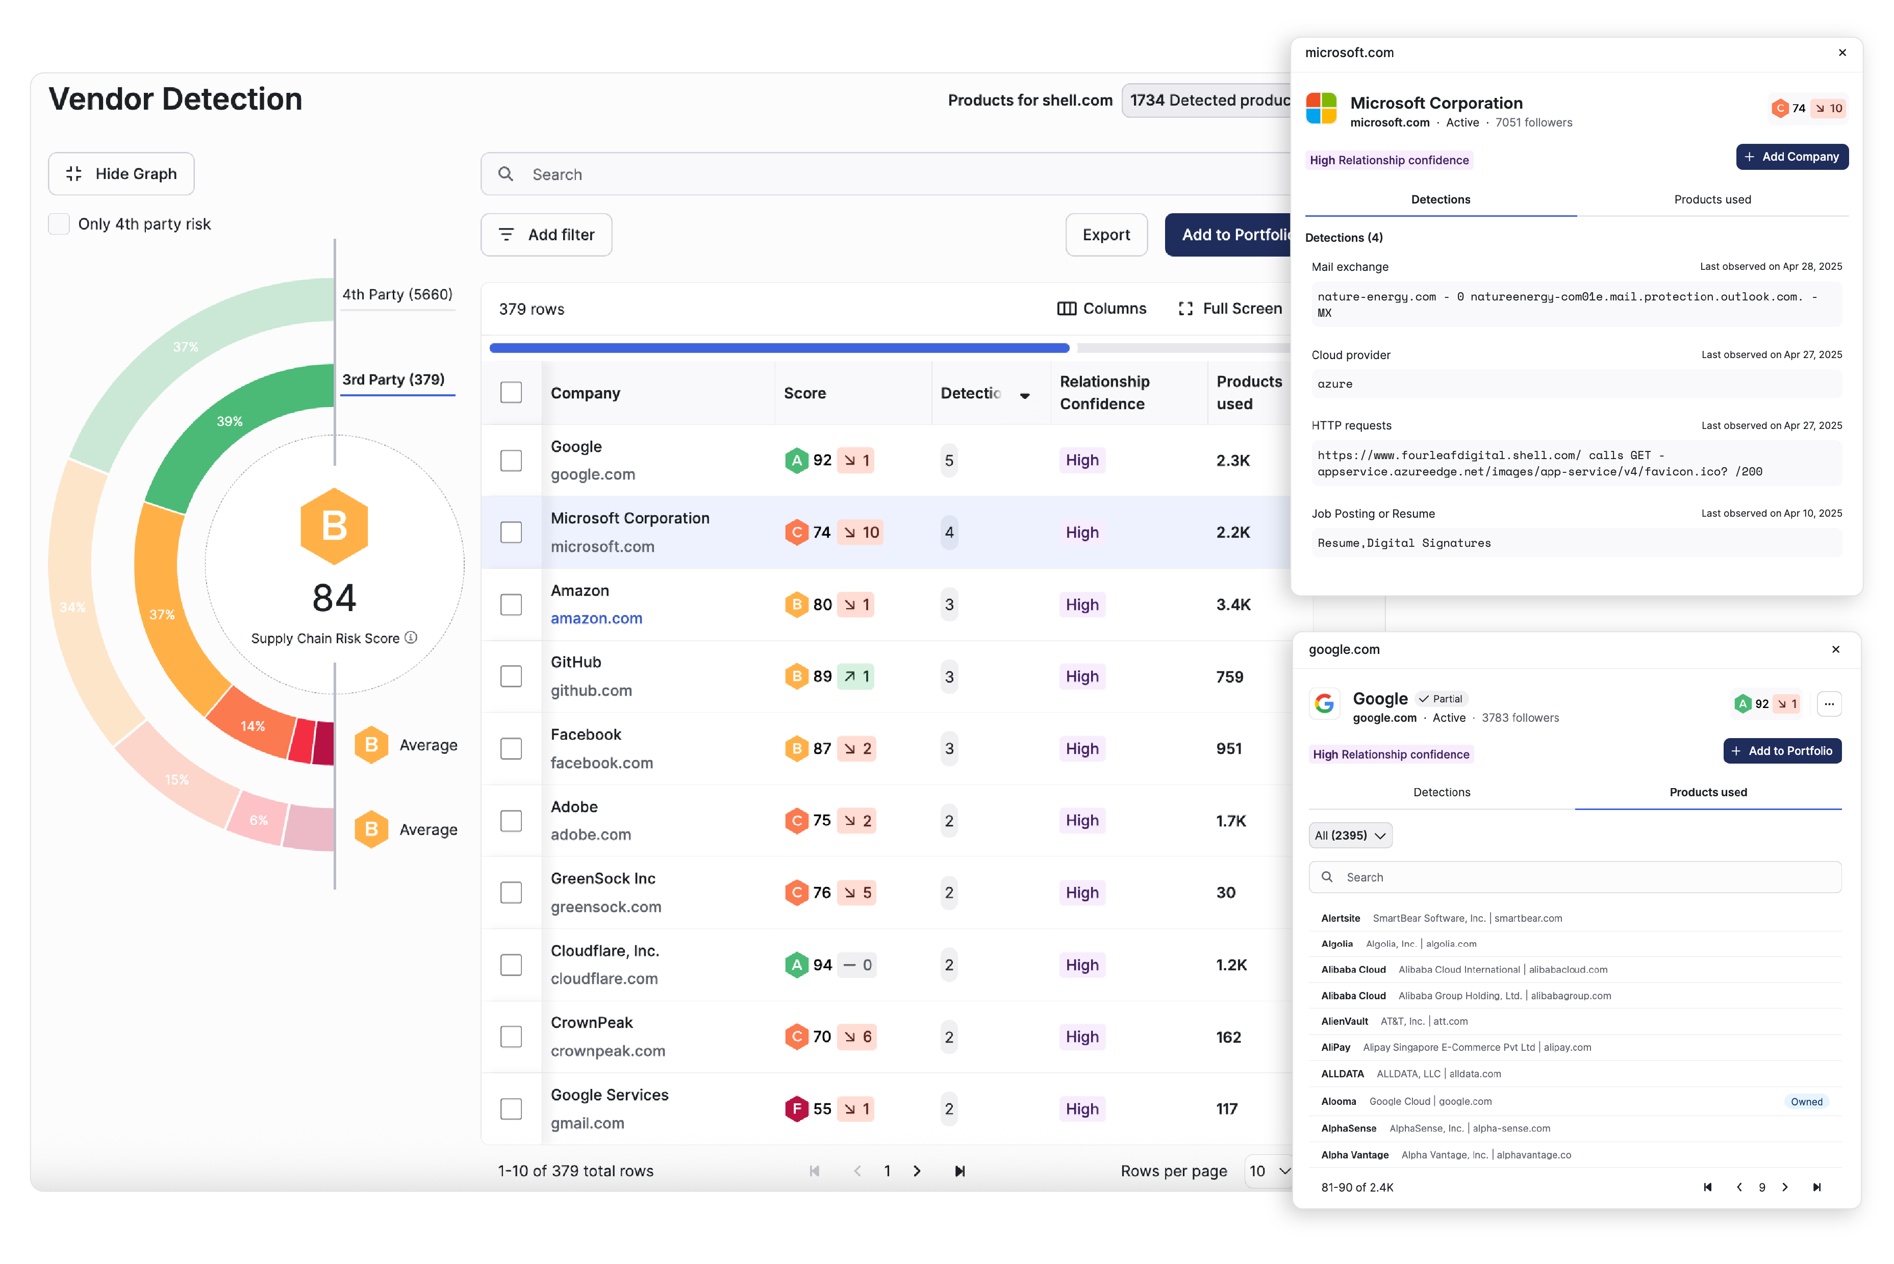Screen dimensions: 1894x1264
Task: Select the Adobe row checkbox
Action: (511, 821)
